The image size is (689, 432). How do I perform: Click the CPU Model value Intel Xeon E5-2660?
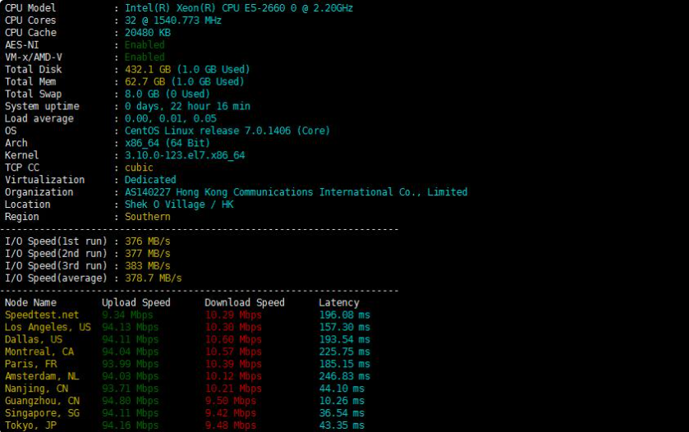239,8
